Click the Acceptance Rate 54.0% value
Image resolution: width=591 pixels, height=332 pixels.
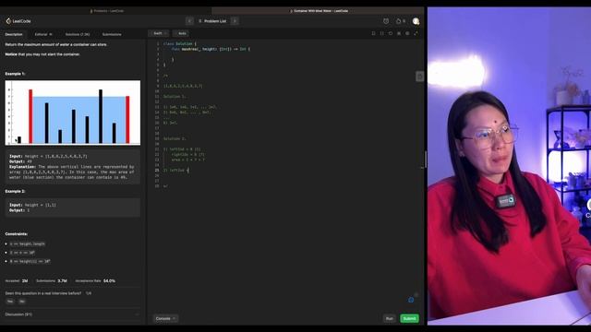coord(109,280)
